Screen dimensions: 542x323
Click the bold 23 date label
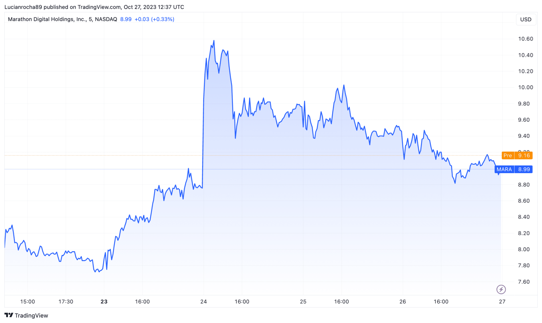click(104, 302)
